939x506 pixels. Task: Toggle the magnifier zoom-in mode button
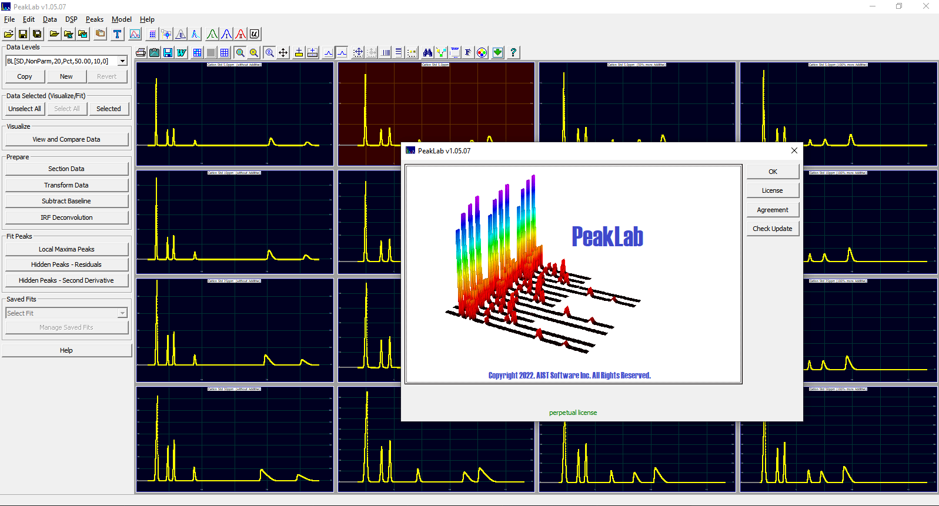coord(240,53)
